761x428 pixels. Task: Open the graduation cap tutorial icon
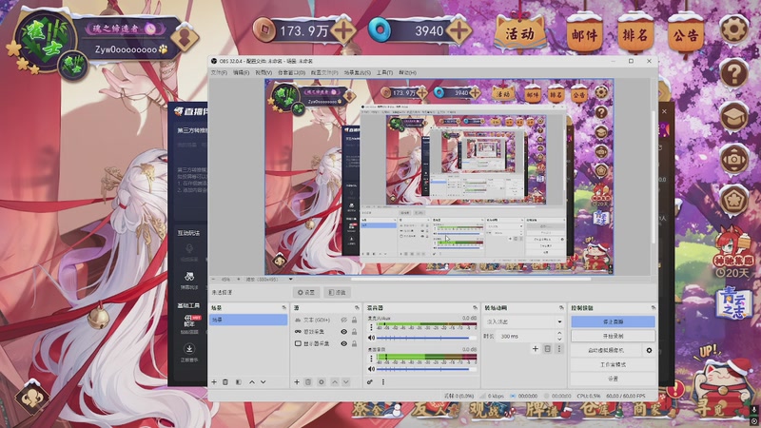733,116
